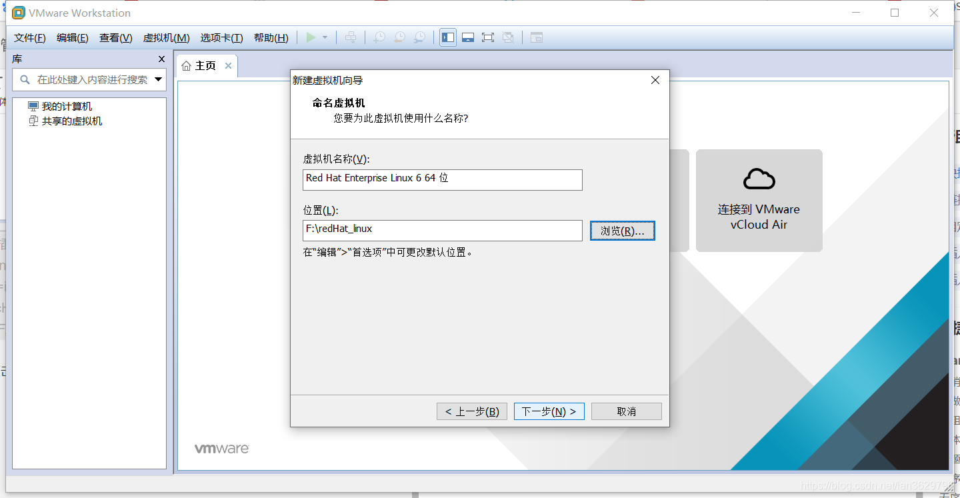
Task: Click the 取消 cancel button
Action: pos(627,411)
